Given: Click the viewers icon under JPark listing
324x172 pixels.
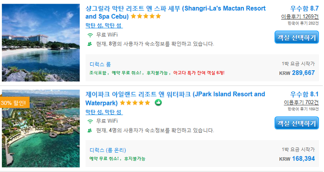Looking at the screenshot, I should 90,130.
